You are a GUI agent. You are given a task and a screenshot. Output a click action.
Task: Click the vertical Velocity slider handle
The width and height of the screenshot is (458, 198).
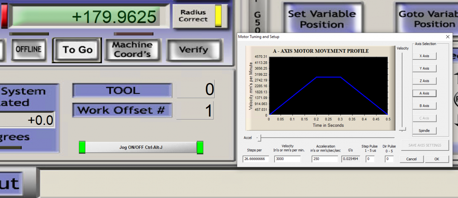[402, 129]
